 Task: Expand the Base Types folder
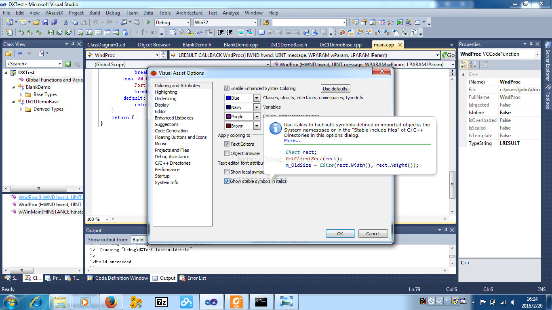[x=21, y=94]
